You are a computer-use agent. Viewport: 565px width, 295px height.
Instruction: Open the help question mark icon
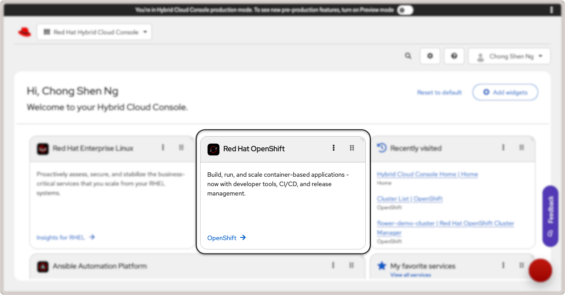454,56
